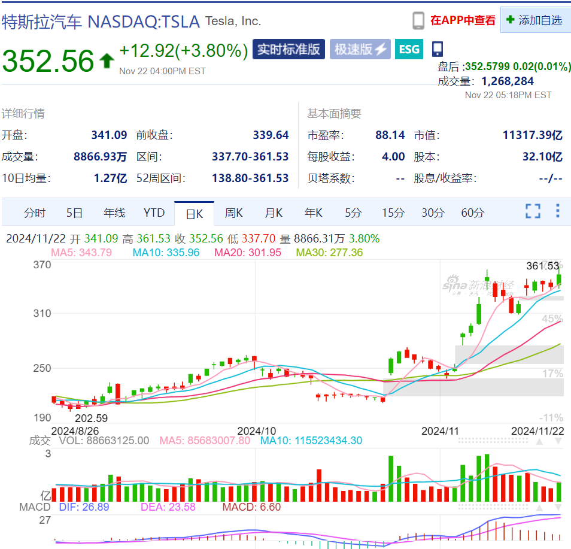The width and height of the screenshot is (571, 549).
Task: Select the 60分 interval tab
Action: pyautogui.click(x=472, y=212)
